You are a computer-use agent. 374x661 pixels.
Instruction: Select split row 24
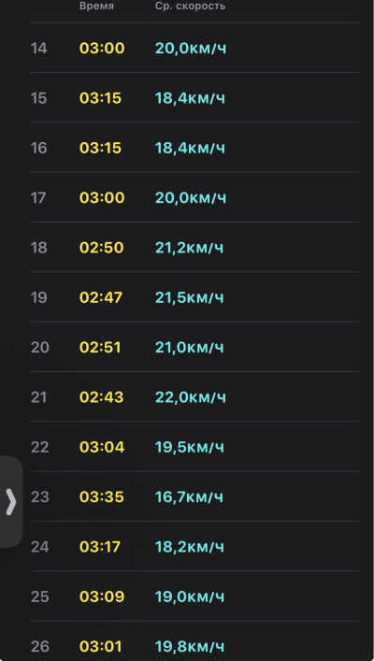point(194,546)
